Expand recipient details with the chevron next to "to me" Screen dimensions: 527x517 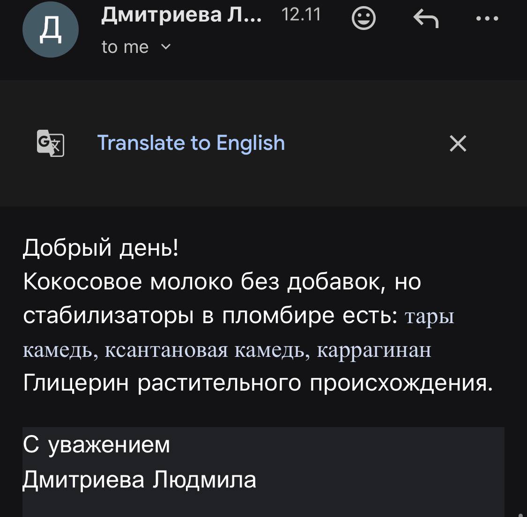pos(166,47)
